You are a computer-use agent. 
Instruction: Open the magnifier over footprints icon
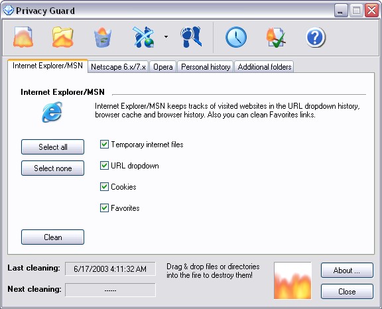(191, 37)
